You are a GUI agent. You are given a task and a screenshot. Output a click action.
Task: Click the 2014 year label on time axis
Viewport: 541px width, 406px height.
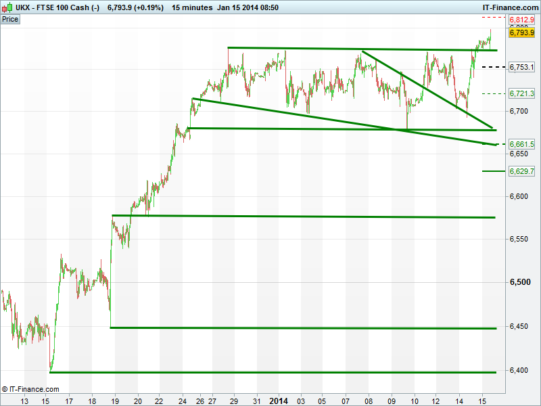279,401
